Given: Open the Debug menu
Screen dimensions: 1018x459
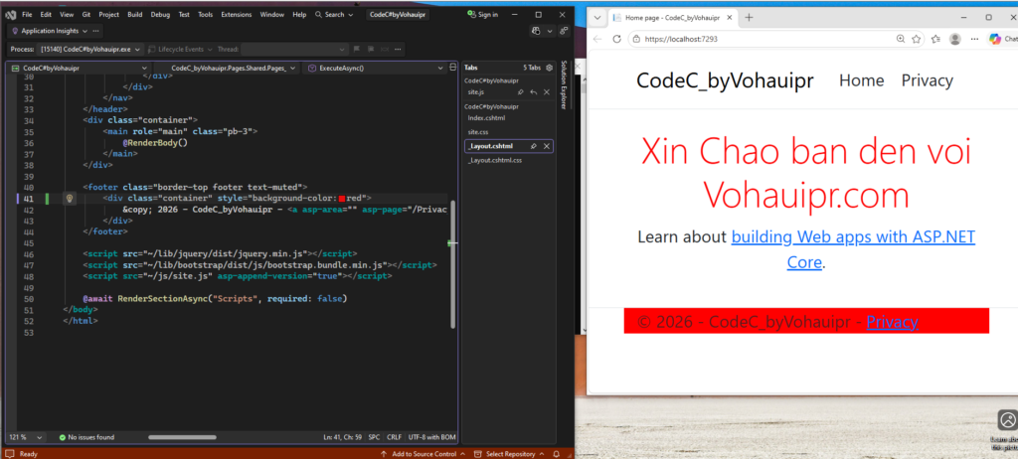Looking at the screenshot, I should [160, 15].
